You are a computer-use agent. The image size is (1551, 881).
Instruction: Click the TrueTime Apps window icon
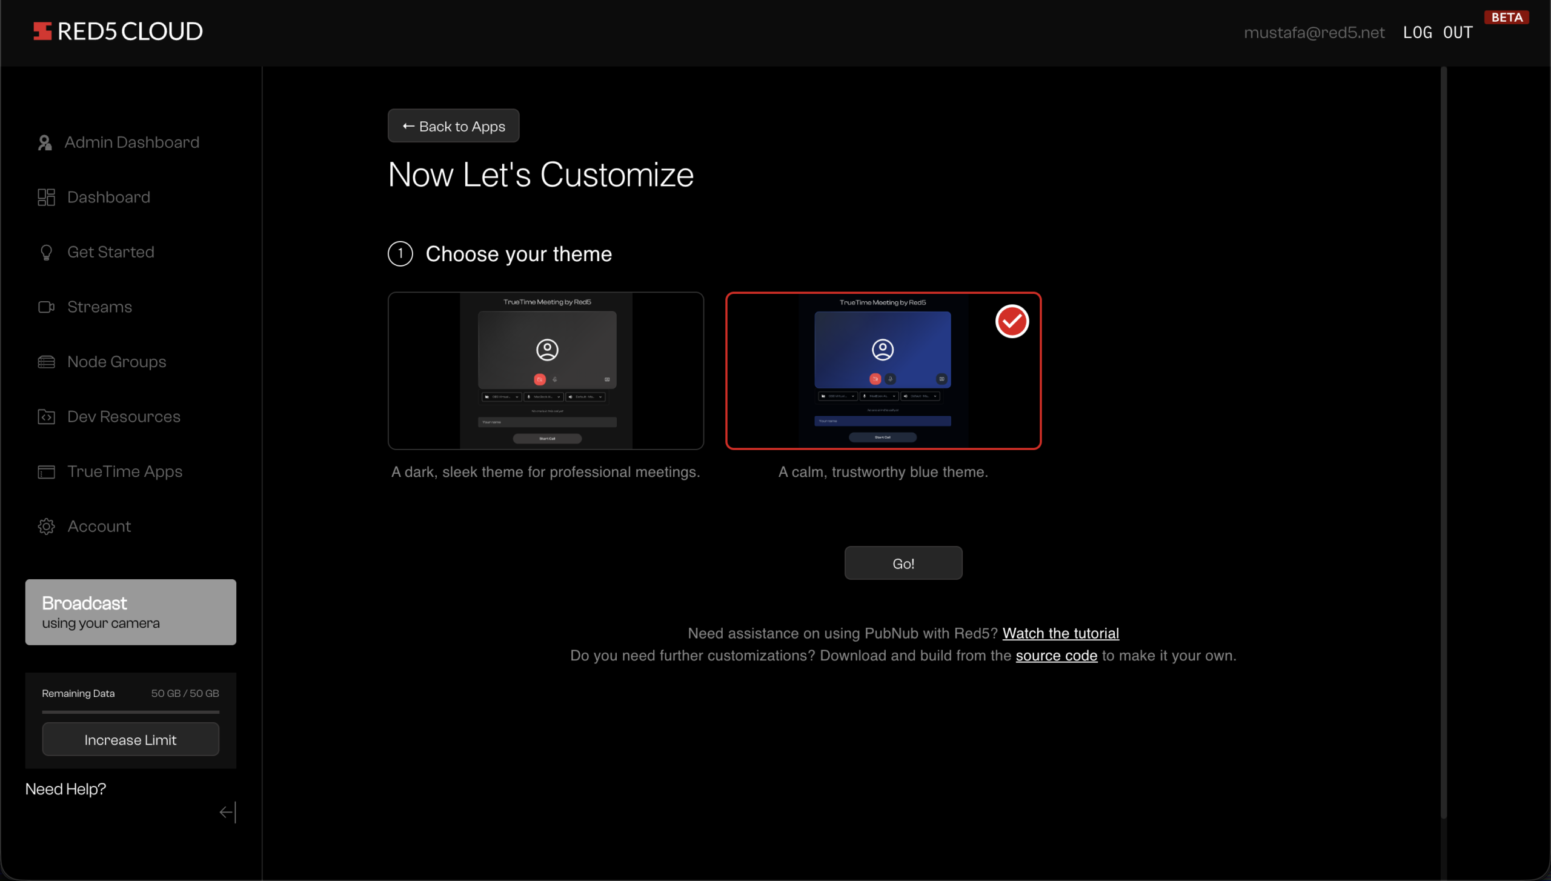tap(46, 472)
